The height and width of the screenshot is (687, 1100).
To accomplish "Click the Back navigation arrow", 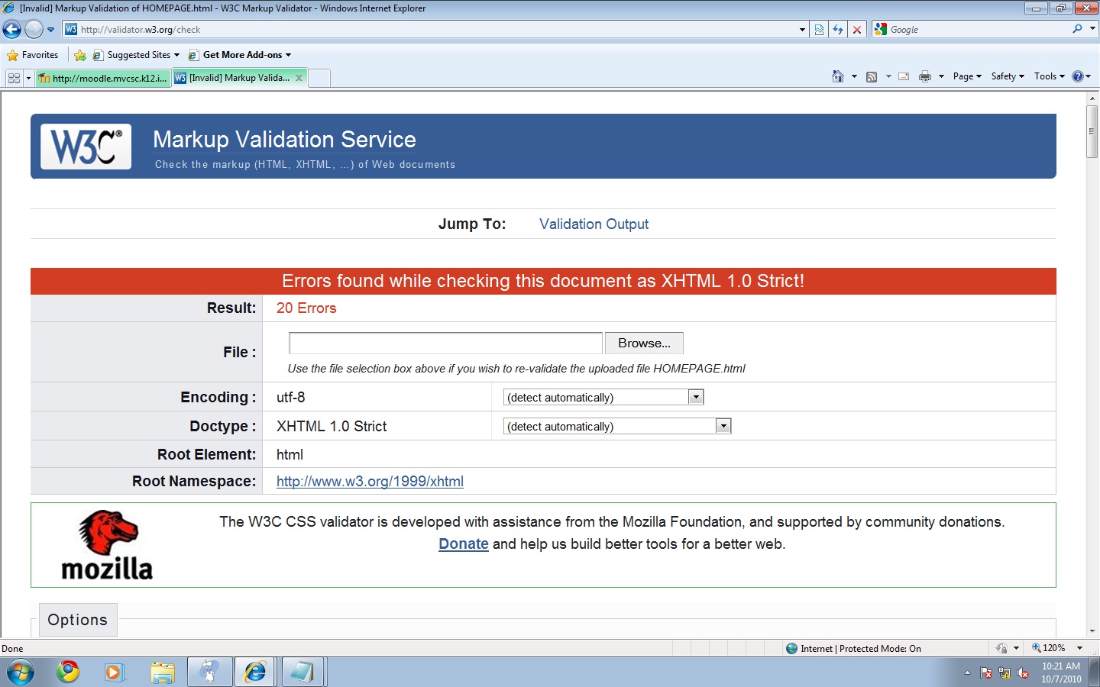I will coord(12,30).
